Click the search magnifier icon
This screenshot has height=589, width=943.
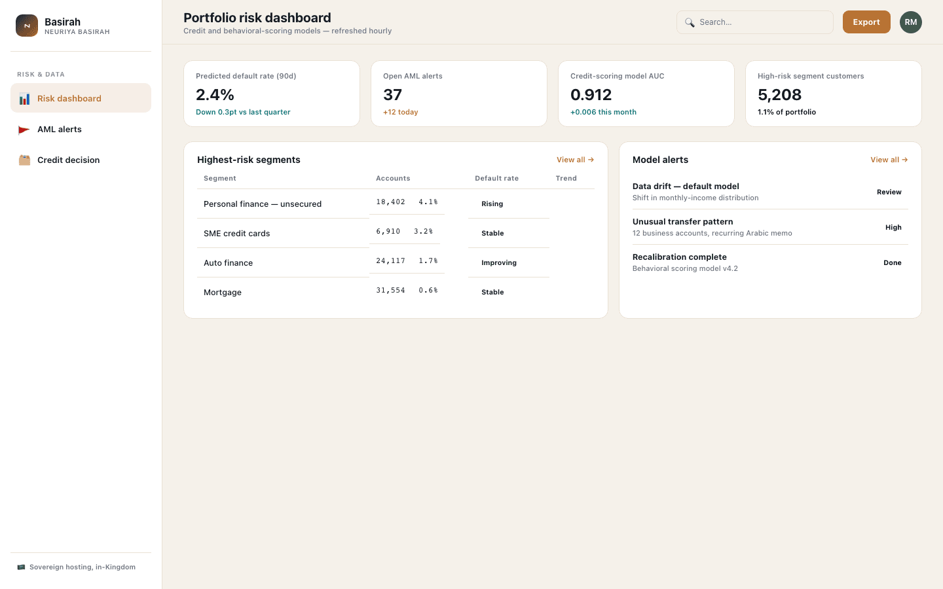(690, 22)
